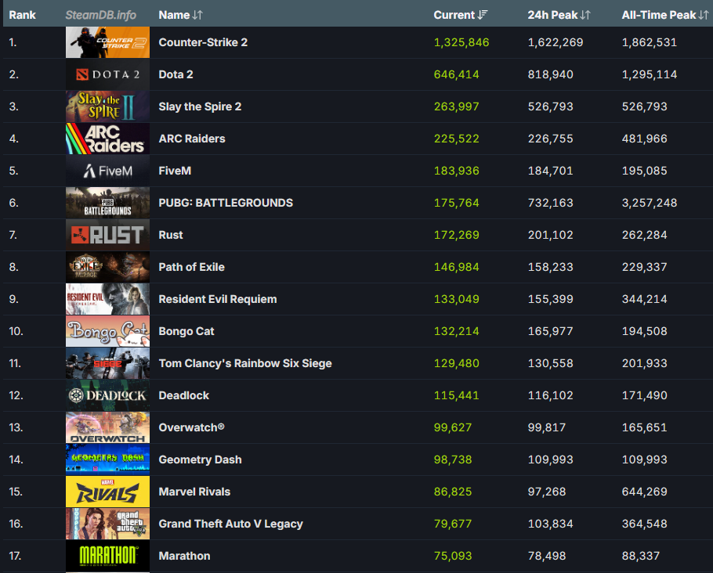Open Rainbow Six Siege thumbnail

pos(107,363)
